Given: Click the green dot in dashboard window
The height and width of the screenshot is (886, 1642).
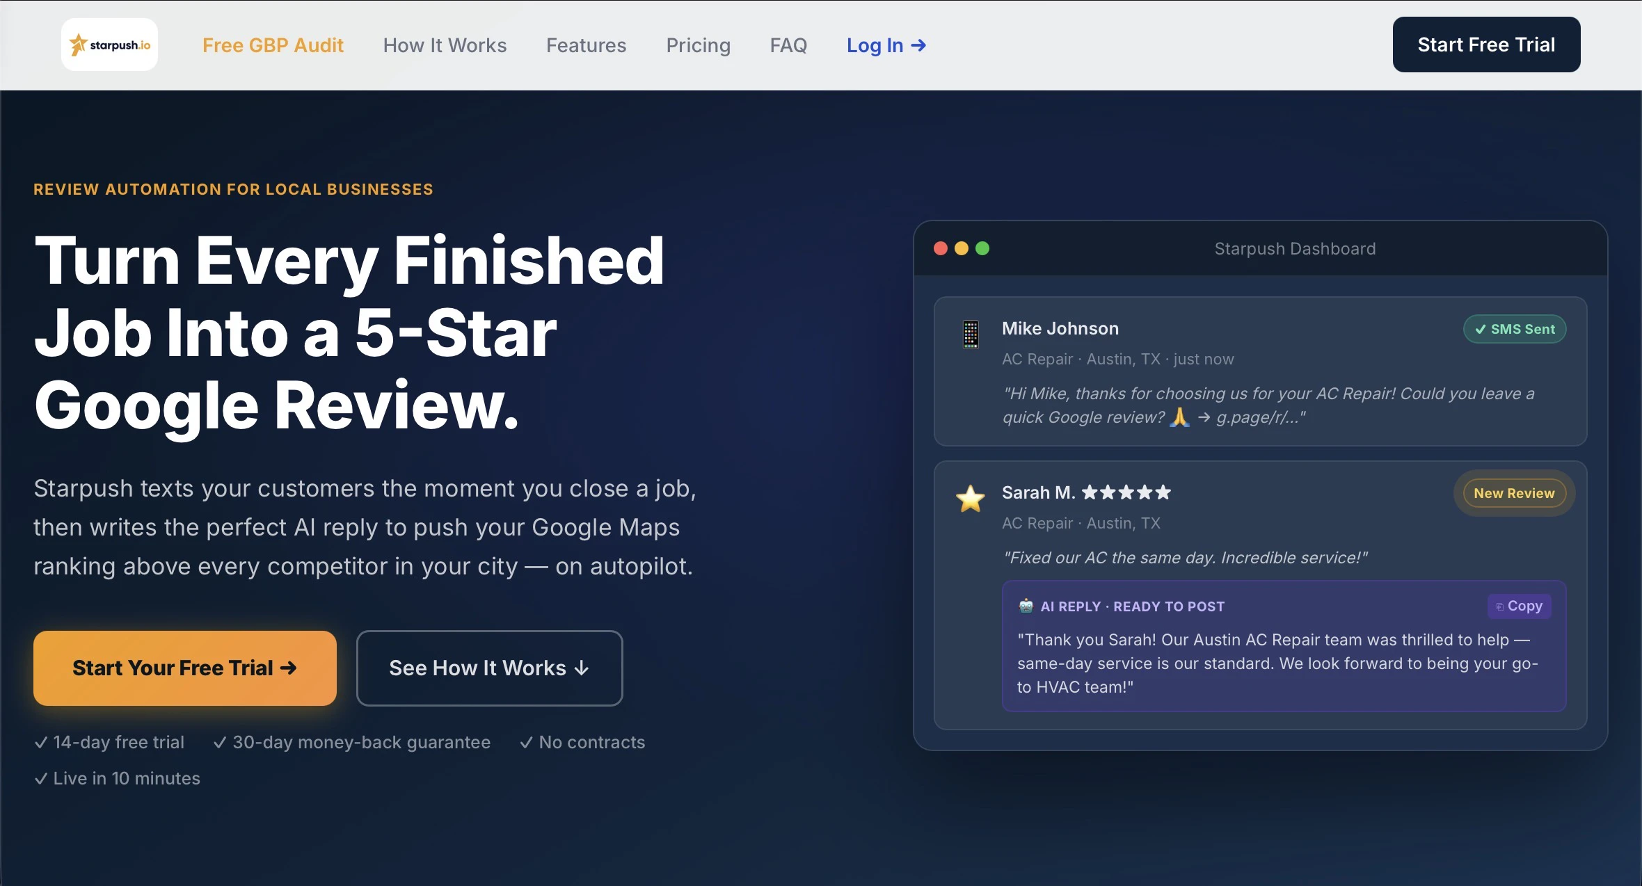Looking at the screenshot, I should click(x=982, y=248).
